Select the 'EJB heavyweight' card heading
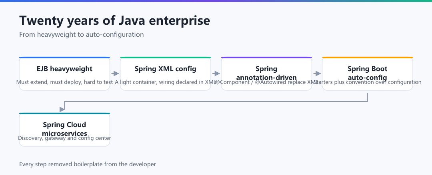The image size is (432, 175). point(64,69)
